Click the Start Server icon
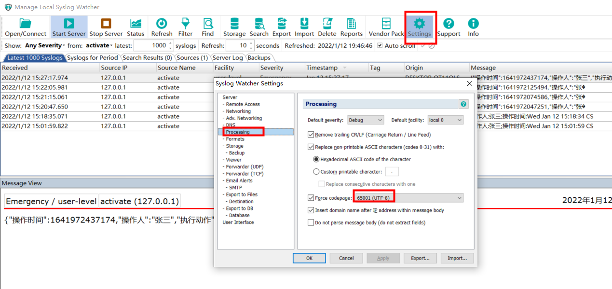The height and width of the screenshot is (289, 612). (x=69, y=28)
